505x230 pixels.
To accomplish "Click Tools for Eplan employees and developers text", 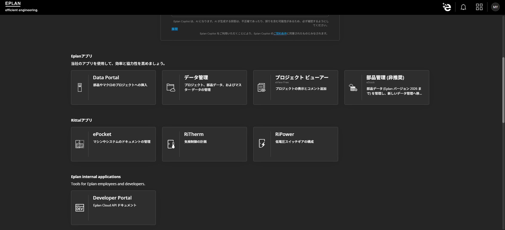I will 108,184.
